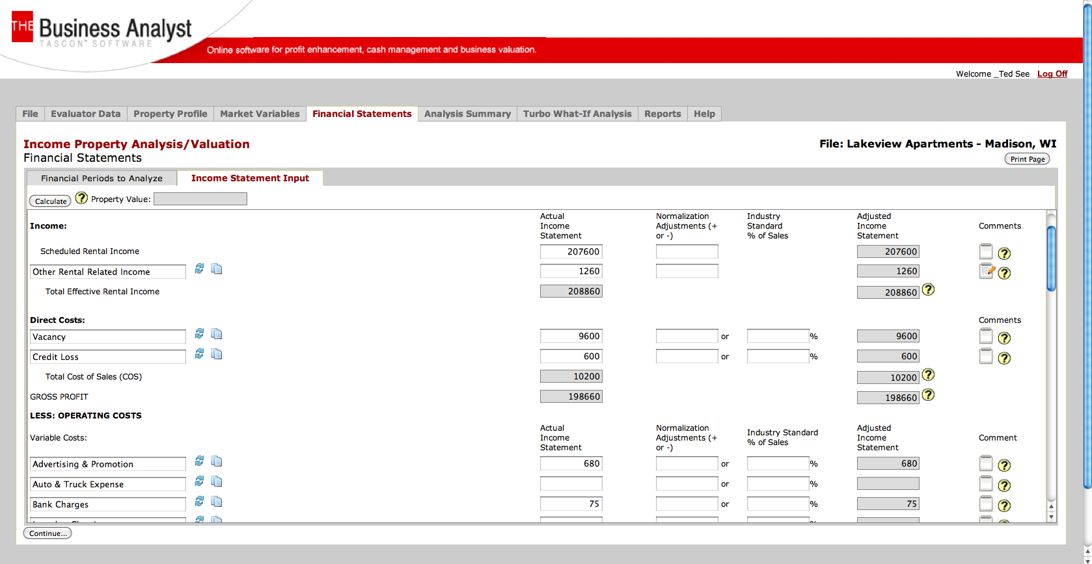
Task: Click the Continue... button
Action: pyautogui.click(x=48, y=533)
